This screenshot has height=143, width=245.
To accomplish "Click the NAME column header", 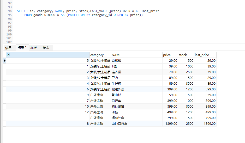I will [x=137, y=55].
